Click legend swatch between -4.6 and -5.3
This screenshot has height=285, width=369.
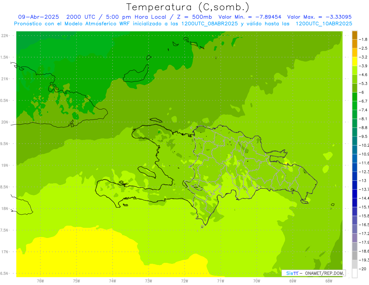[x=355, y=79]
